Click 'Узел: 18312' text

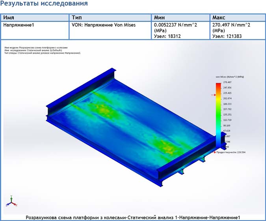[167, 36]
